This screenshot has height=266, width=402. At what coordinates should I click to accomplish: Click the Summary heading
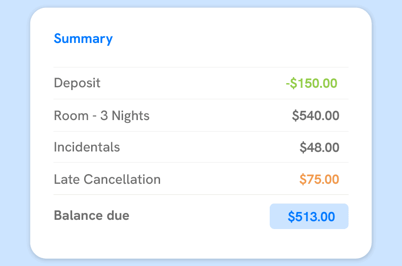83,39
